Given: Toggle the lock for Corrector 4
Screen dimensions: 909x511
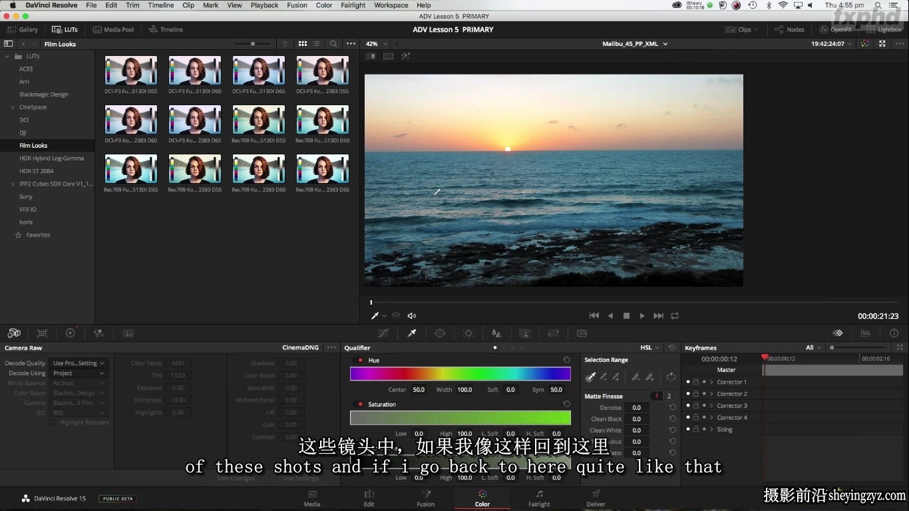Looking at the screenshot, I should [695, 418].
